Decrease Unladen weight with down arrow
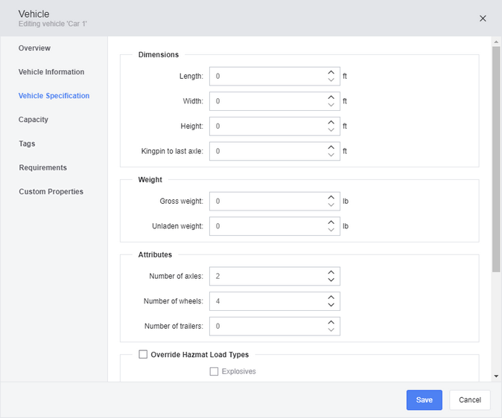502x418 pixels. (331, 230)
